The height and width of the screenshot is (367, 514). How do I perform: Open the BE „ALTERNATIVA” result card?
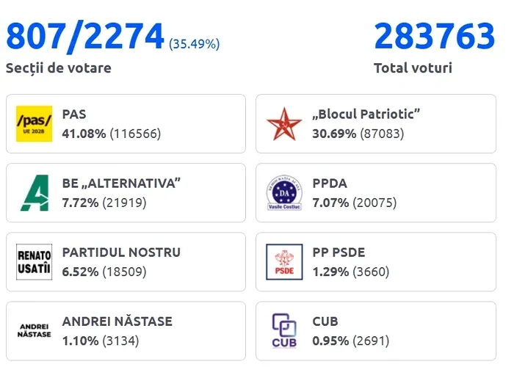point(126,192)
